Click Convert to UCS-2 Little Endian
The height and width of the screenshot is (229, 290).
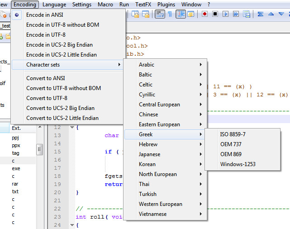68,118
